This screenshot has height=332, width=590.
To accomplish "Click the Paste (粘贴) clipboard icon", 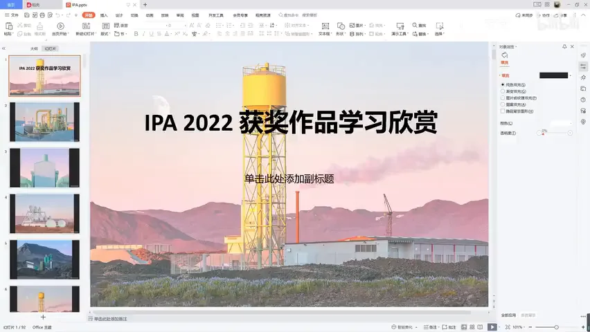I will point(8,26).
